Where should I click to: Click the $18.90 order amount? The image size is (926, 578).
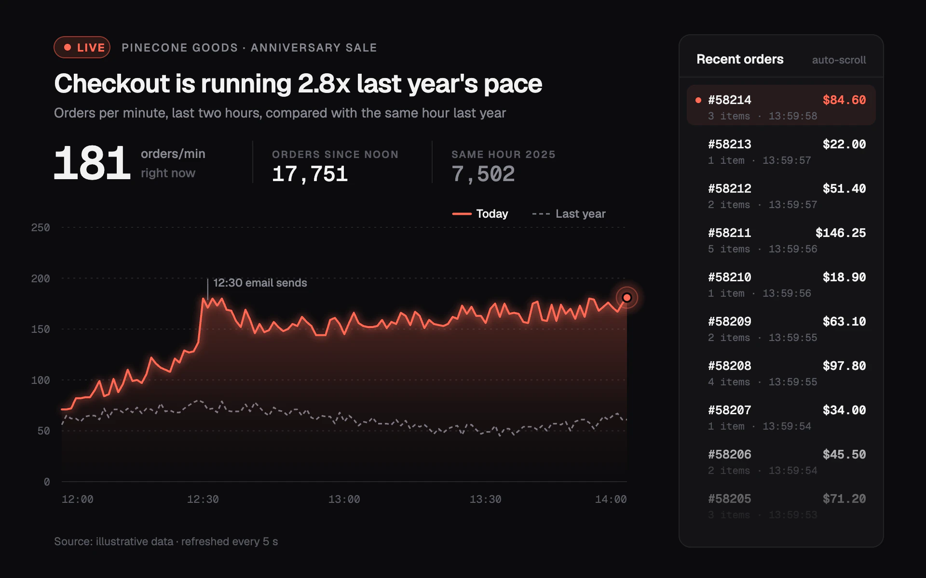[x=844, y=277]
